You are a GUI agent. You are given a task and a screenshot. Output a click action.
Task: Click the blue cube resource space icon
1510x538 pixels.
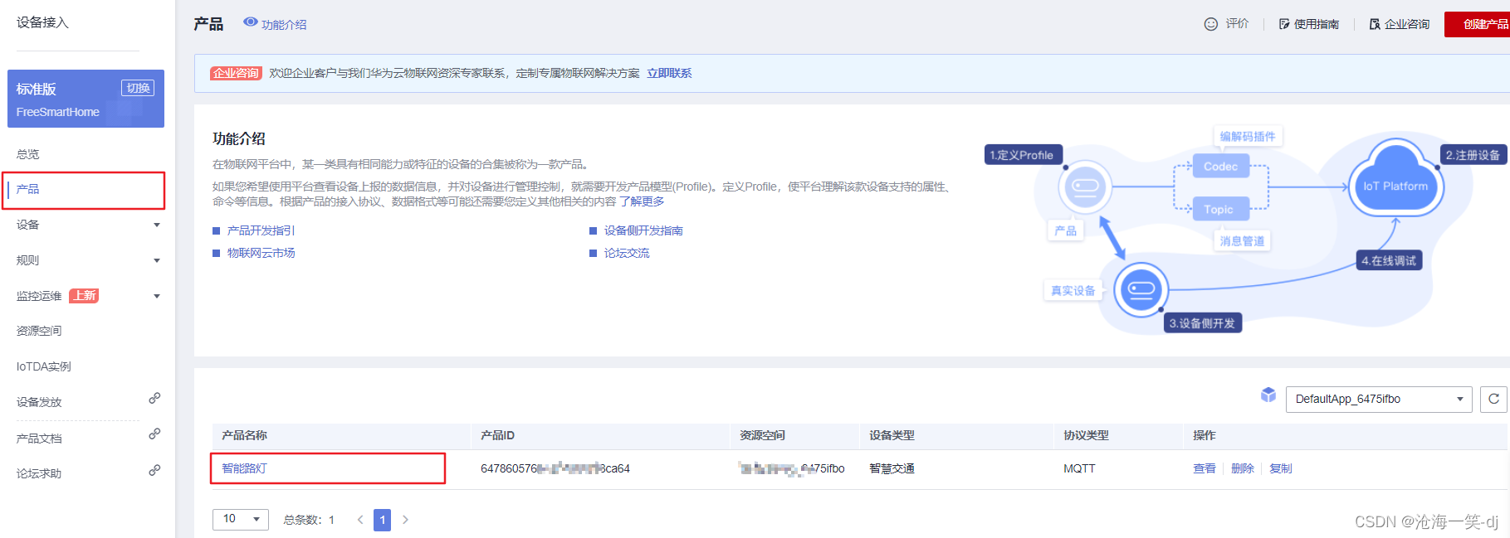tap(1268, 395)
